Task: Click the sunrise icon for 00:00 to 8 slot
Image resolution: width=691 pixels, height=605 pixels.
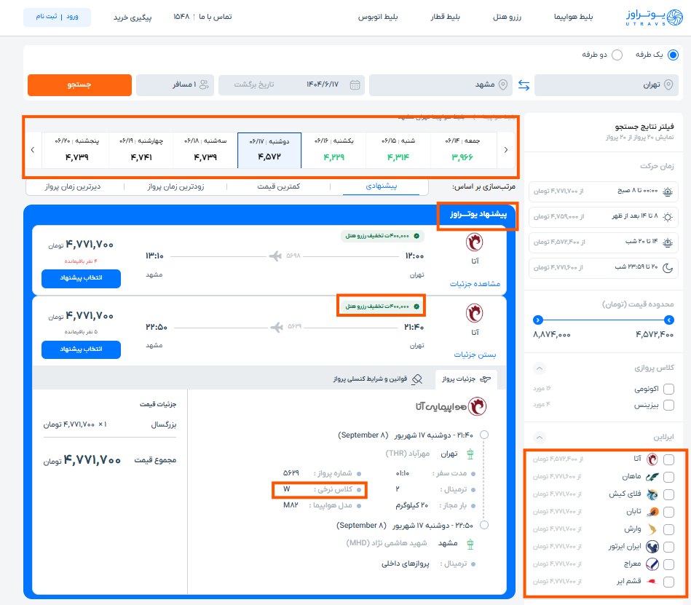Action: (x=668, y=191)
